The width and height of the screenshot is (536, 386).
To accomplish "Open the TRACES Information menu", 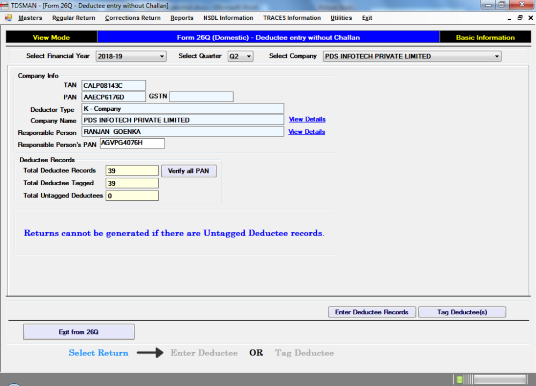I will tap(292, 18).
